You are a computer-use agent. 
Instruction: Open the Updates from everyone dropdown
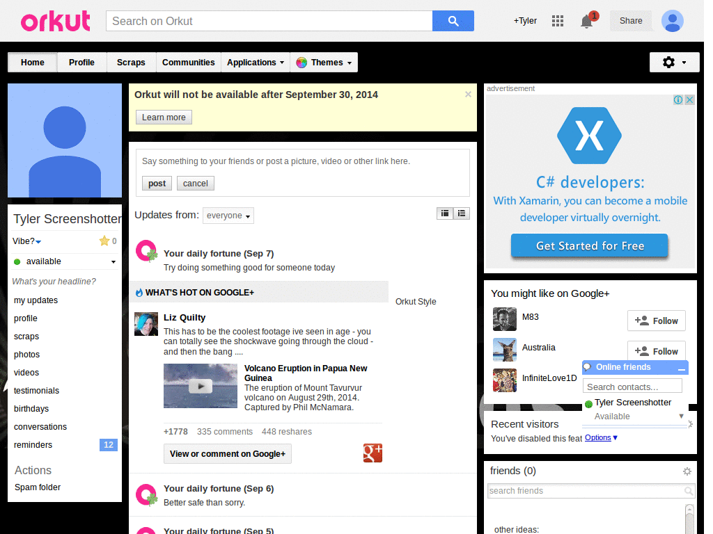pyautogui.click(x=228, y=216)
